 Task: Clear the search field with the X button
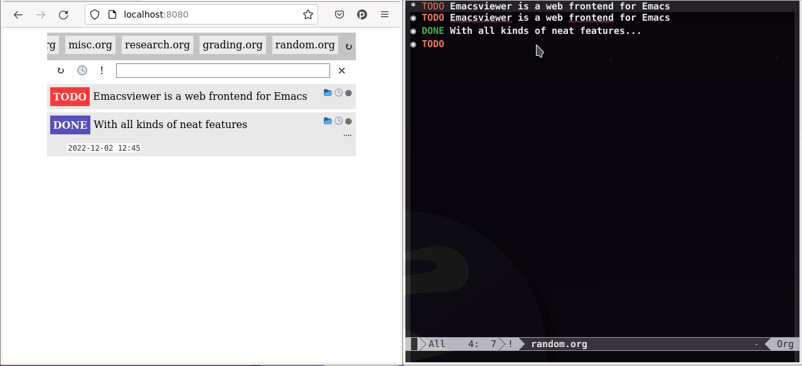[342, 70]
